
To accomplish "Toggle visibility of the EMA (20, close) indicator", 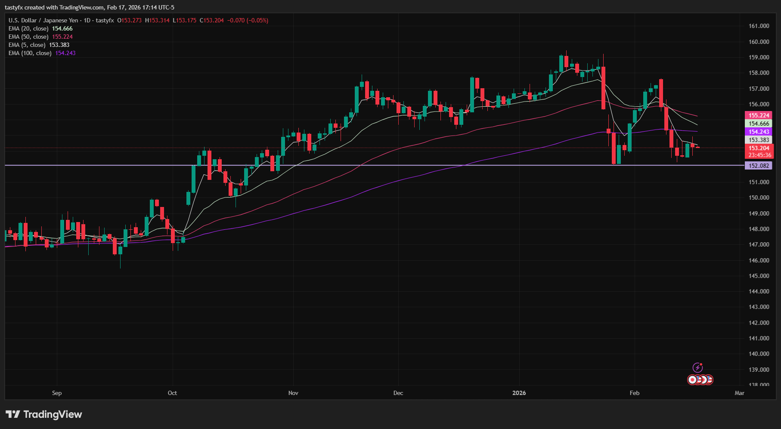I will [28, 28].
